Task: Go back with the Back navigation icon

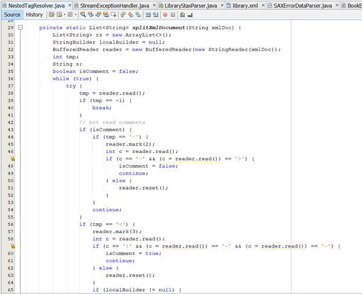Action: click(x=59, y=14)
